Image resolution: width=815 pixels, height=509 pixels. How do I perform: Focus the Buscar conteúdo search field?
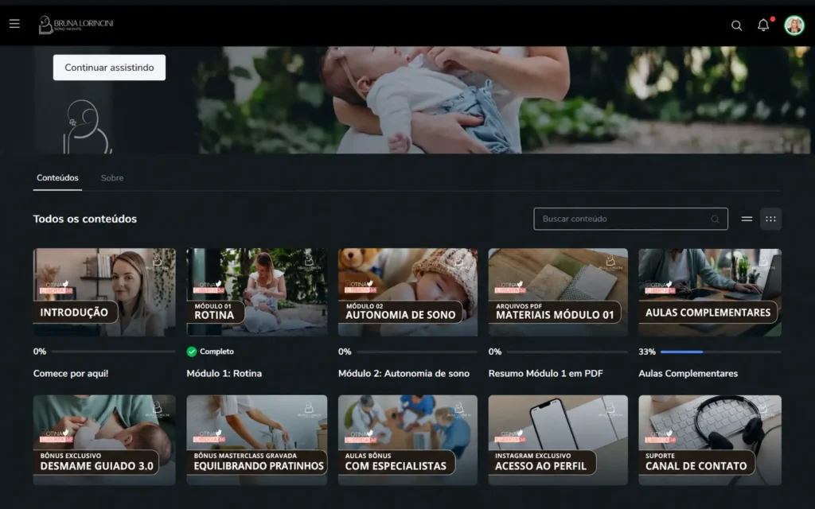tap(630, 220)
